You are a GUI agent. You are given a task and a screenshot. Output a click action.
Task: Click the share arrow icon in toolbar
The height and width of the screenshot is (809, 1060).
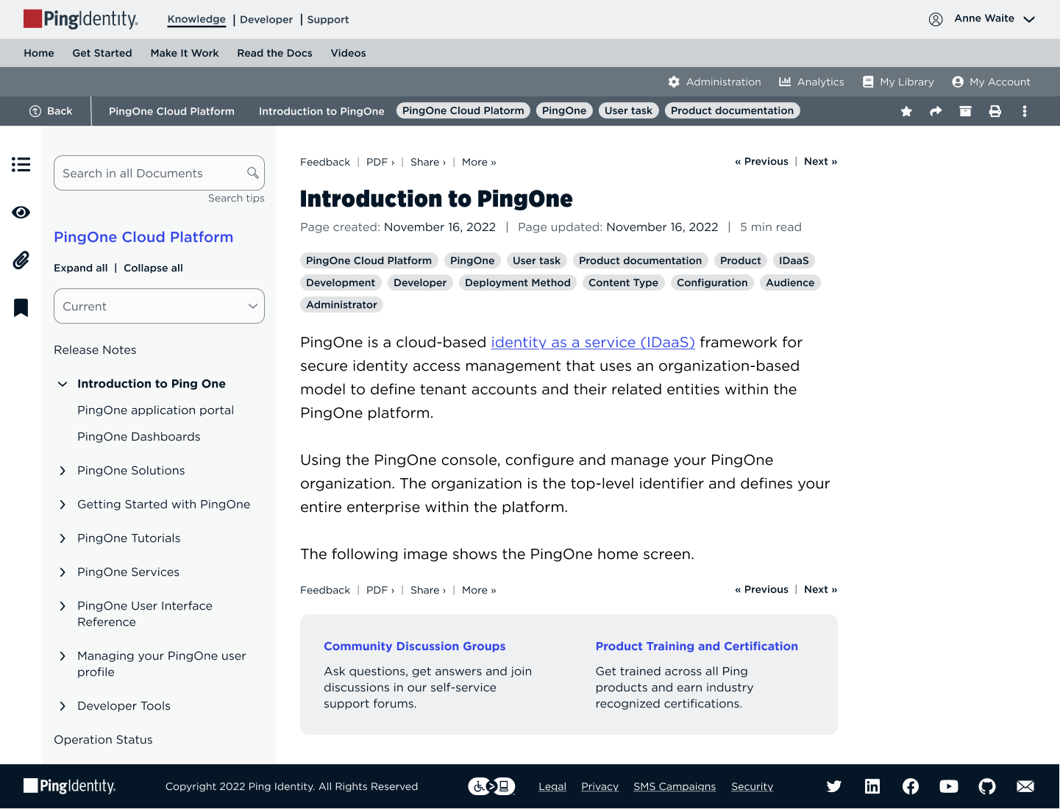coord(936,111)
